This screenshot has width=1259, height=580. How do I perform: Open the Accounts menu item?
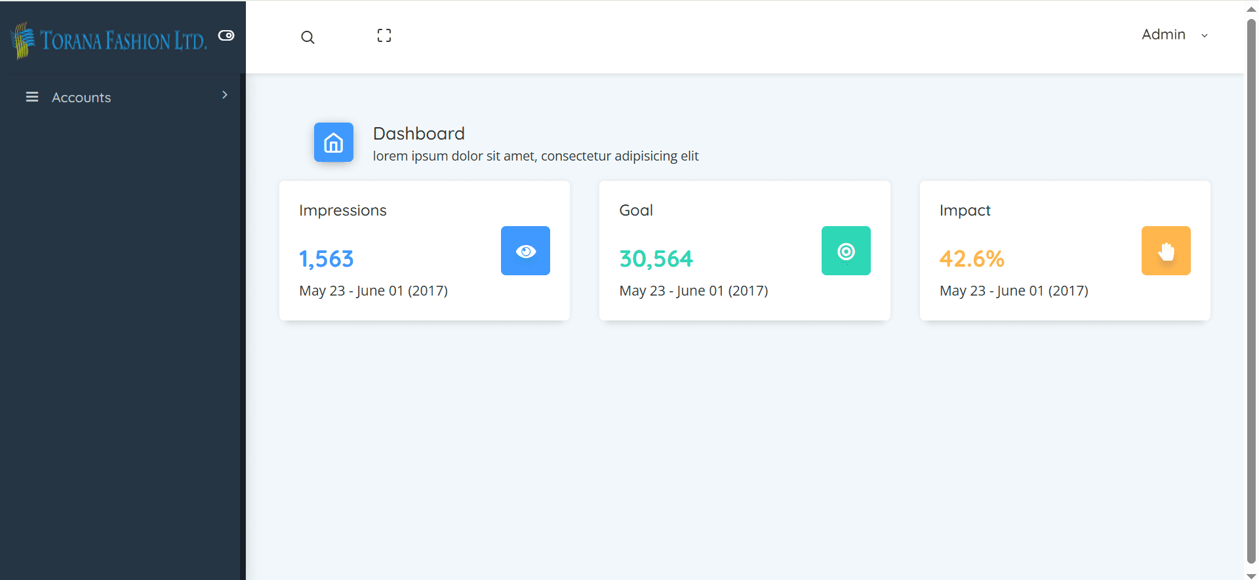pos(81,98)
